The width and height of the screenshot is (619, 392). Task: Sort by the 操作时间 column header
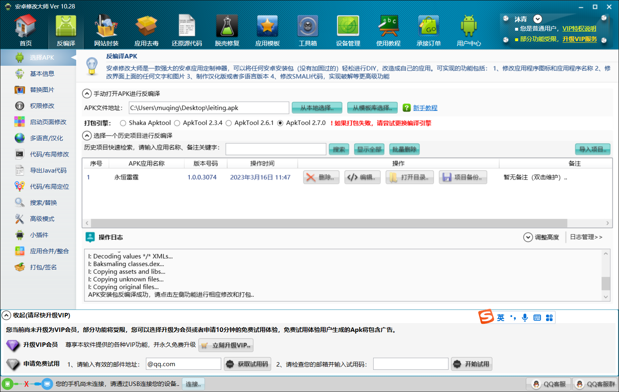(262, 163)
